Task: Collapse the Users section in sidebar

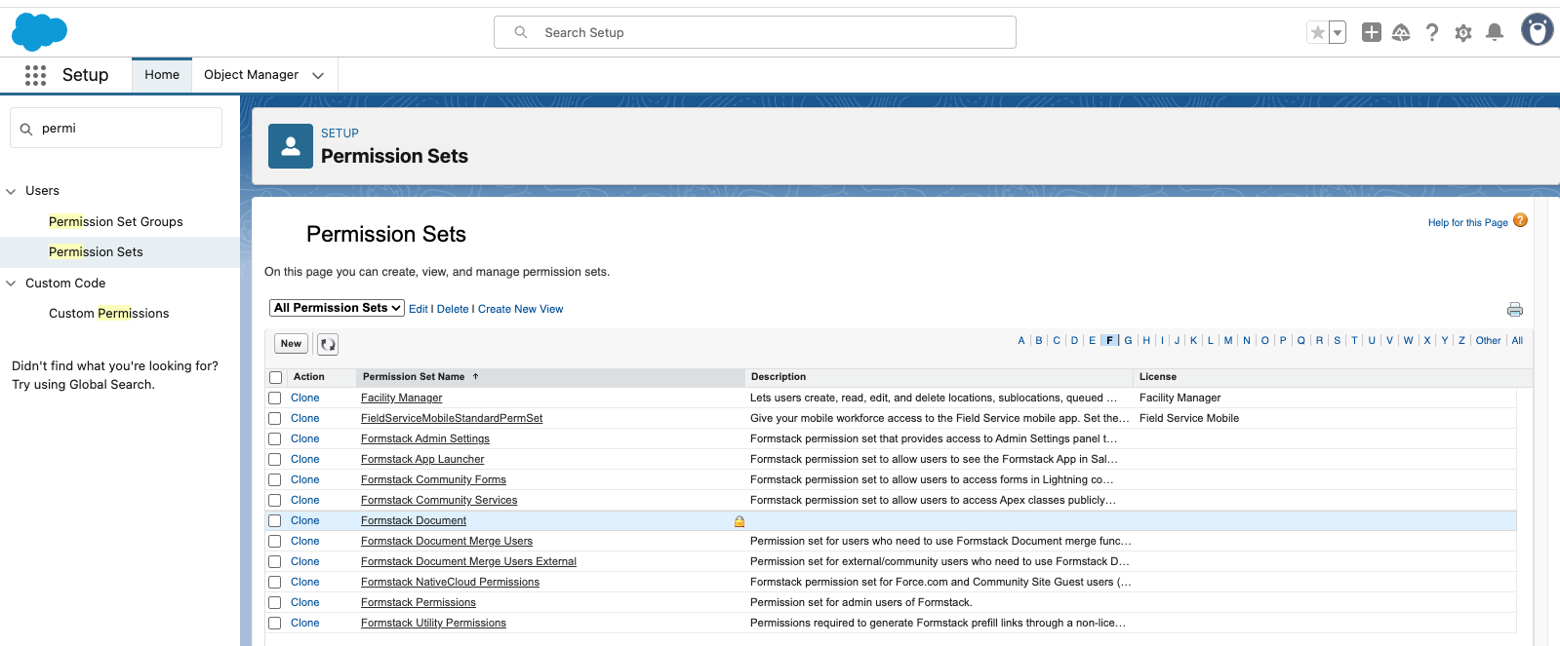Action: click(x=12, y=191)
